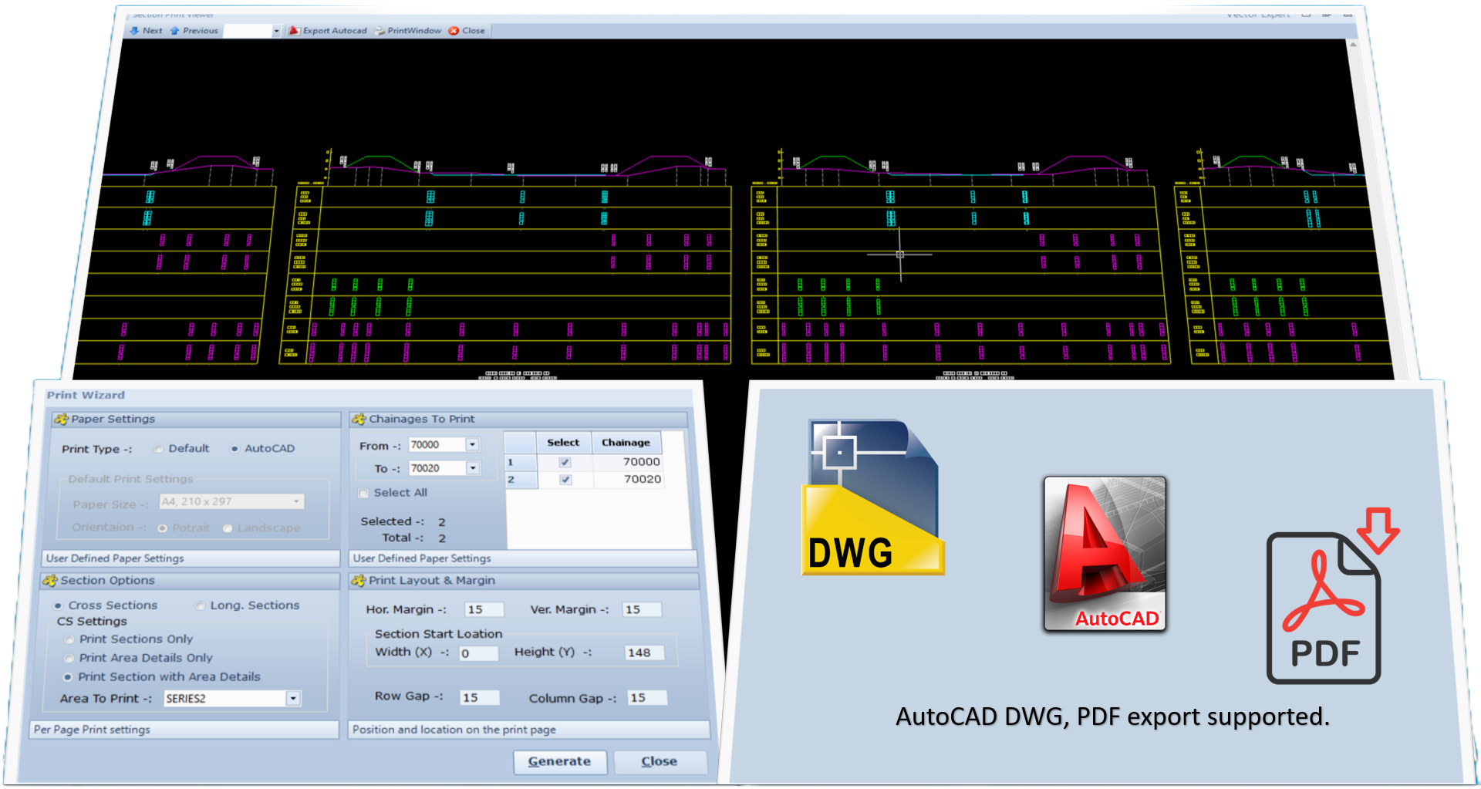Click the Next arrow icon in toolbar
The height and width of the screenshot is (789, 1481).
(x=135, y=31)
